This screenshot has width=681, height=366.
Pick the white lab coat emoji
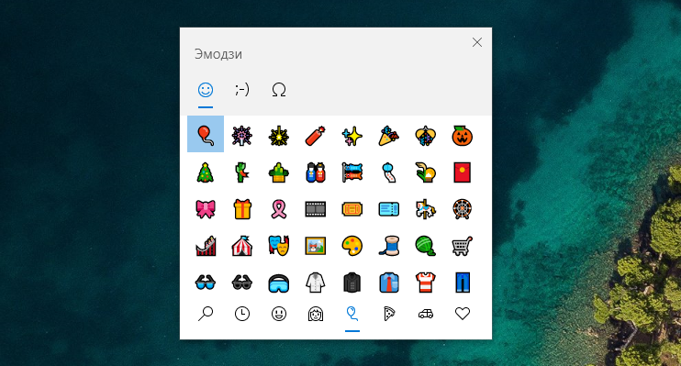pyautogui.click(x=316, y=283)
